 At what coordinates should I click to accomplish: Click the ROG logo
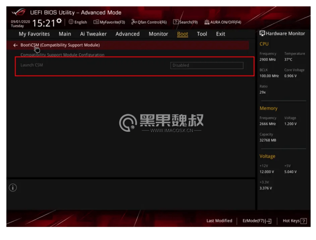(x=19, y=12)
